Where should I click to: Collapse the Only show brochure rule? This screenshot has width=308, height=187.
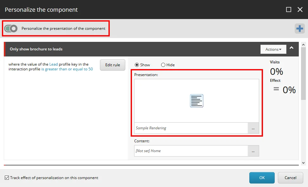tap(292, 48)
